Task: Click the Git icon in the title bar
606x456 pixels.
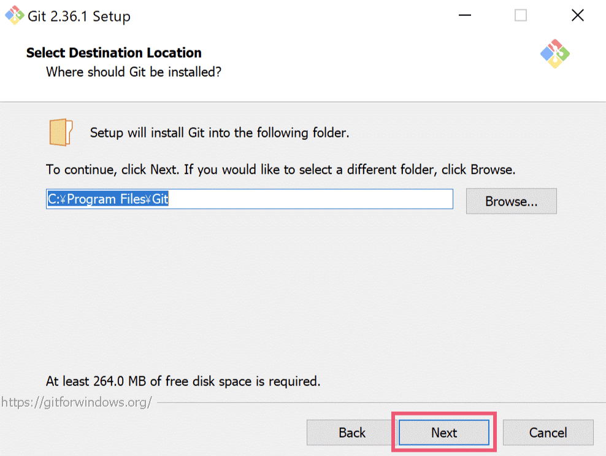Action: click(x=14, y=15)
